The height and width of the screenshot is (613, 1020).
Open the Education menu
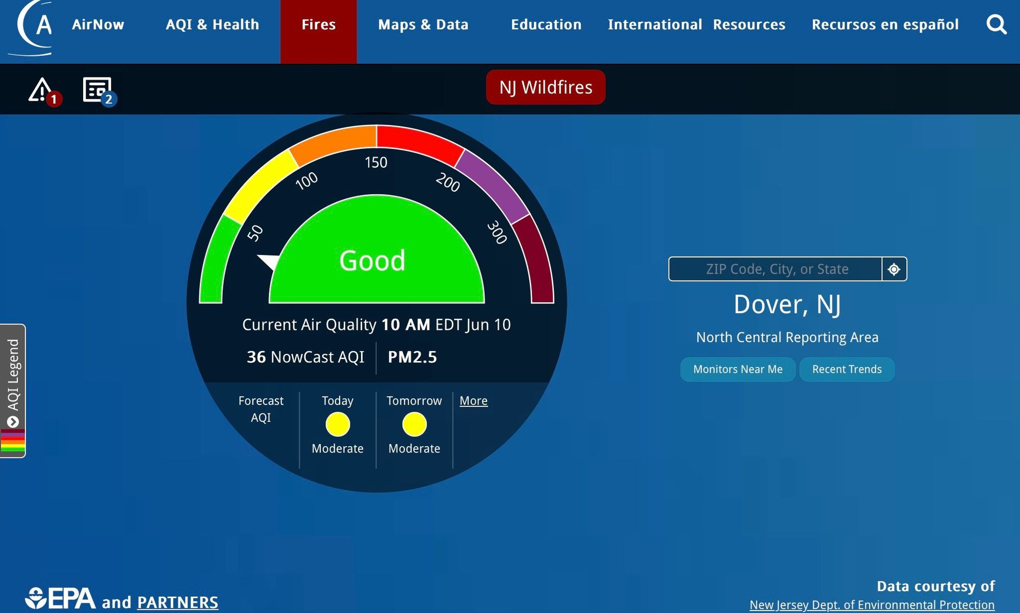(546, 24)
